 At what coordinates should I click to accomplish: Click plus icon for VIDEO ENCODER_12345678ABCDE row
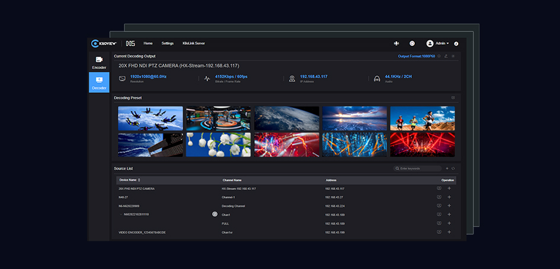tap(449, 232)
